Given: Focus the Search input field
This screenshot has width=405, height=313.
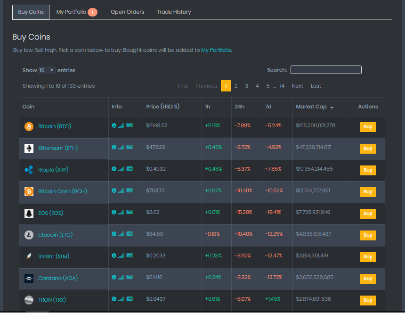Looking at the screenshot, I should 326,70.
